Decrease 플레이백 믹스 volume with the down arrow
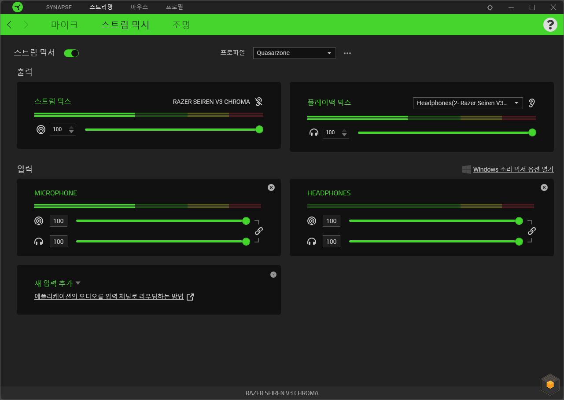 344,135
